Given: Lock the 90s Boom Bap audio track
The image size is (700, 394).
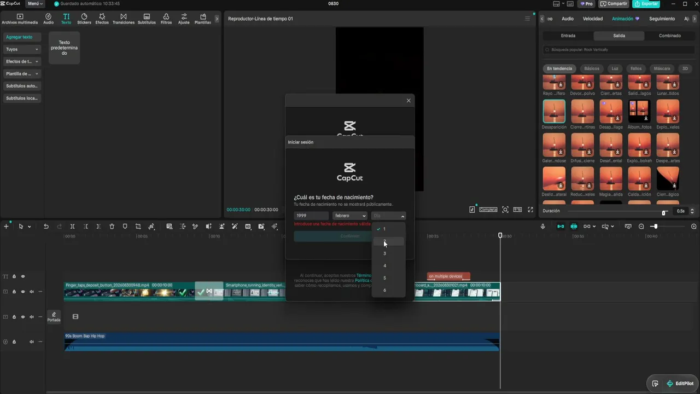Looking at the screenshot, I should [x=14, y=342].
